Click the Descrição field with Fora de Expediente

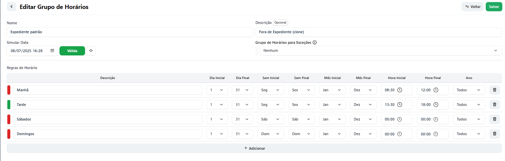click(x=379, y=32)
